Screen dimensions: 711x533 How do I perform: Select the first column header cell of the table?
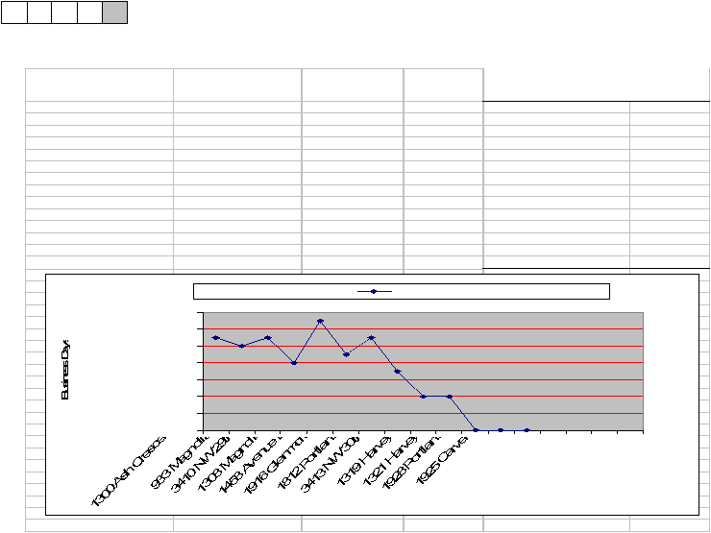pyautogui.click(x=99, y=85)
